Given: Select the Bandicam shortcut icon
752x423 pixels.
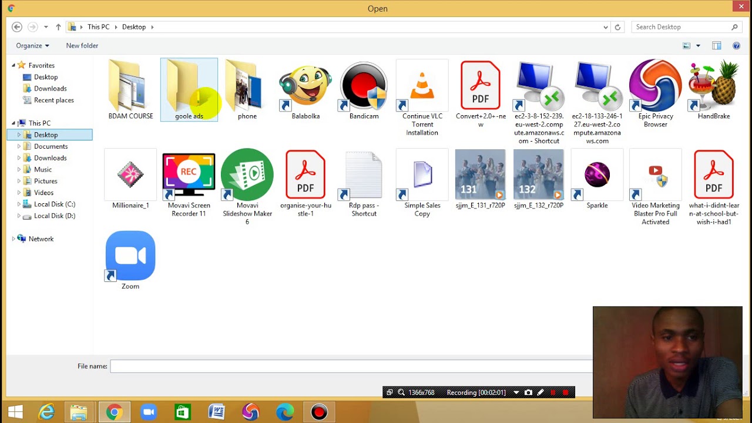Looking at the screenshot, I should 364,85.
